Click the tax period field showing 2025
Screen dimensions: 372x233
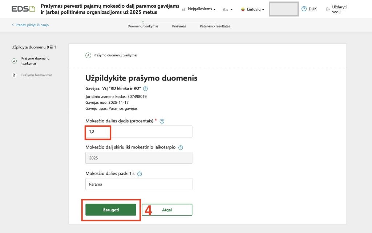[139, 158]
